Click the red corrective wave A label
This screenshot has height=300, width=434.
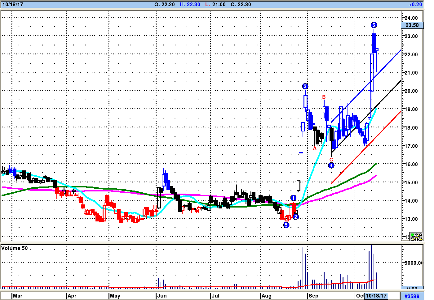click(x=315, y=148)
